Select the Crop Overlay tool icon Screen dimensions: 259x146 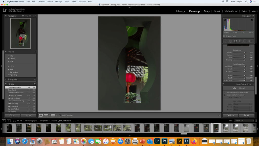(x=226, y=41)
